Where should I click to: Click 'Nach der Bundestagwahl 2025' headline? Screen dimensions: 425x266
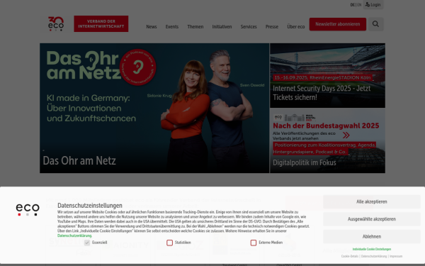(326, 126)
